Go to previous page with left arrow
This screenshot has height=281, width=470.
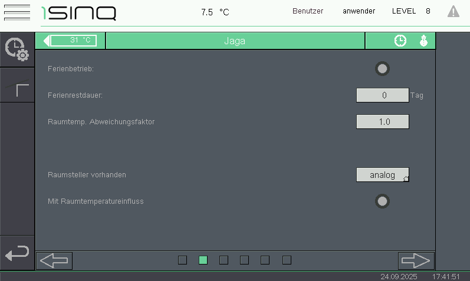click(x=54, y=260)
